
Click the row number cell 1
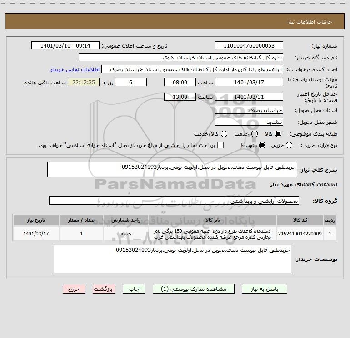(330, 234)
